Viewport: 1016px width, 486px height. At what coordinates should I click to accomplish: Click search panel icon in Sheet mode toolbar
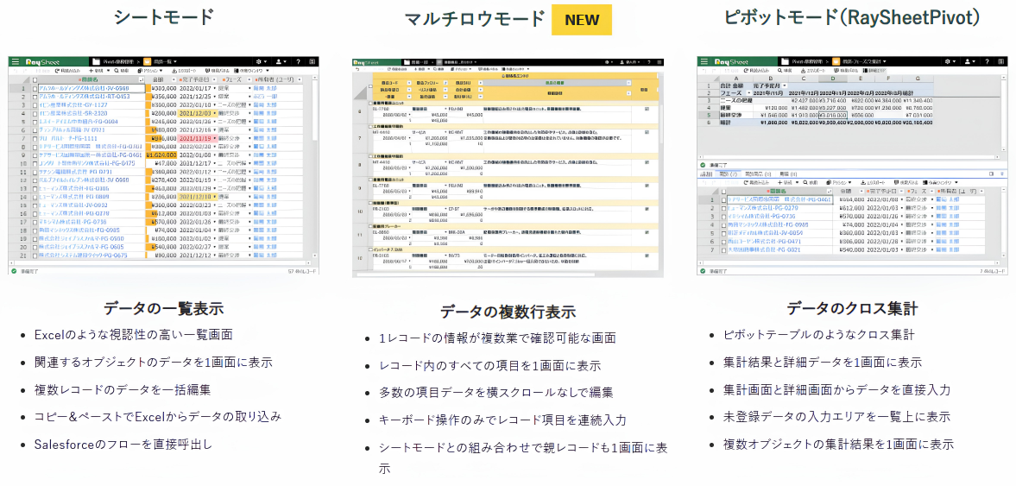pyautogui.click(x=207, y=71)
